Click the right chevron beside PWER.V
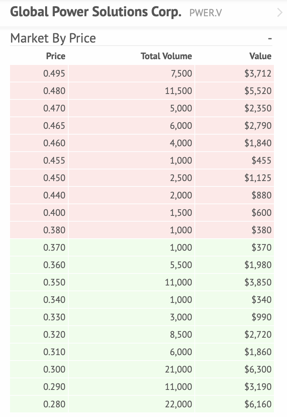The height and width of the screenshot is (417, 287). (280, 13)
